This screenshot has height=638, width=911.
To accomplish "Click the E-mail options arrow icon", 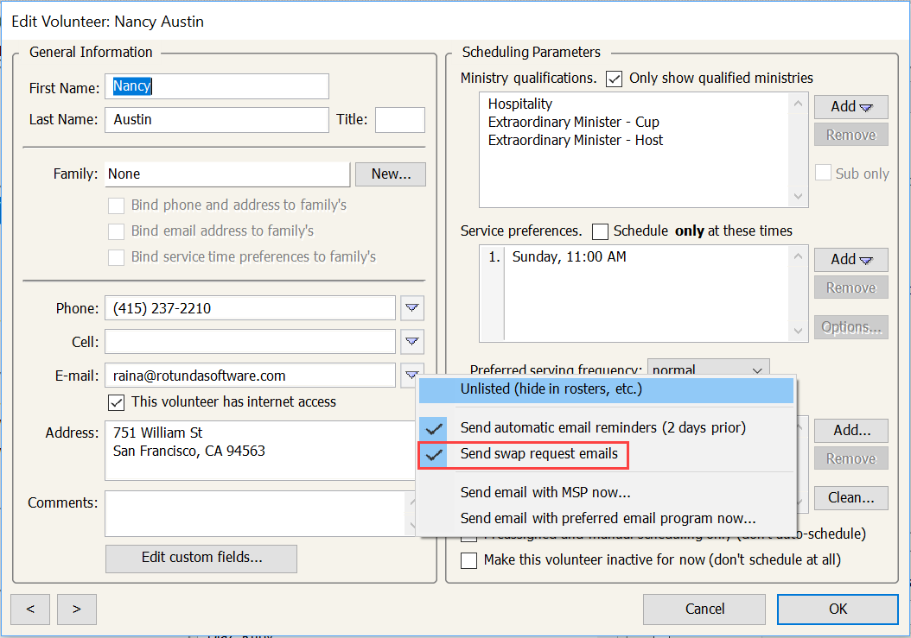I will click(411, 376).
